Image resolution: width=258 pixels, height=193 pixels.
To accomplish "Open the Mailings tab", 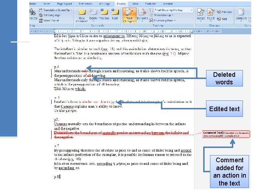I will (x=105, y=4).
